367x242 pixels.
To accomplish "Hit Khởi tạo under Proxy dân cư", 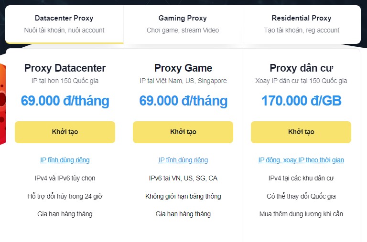I will tap(301, 132).
